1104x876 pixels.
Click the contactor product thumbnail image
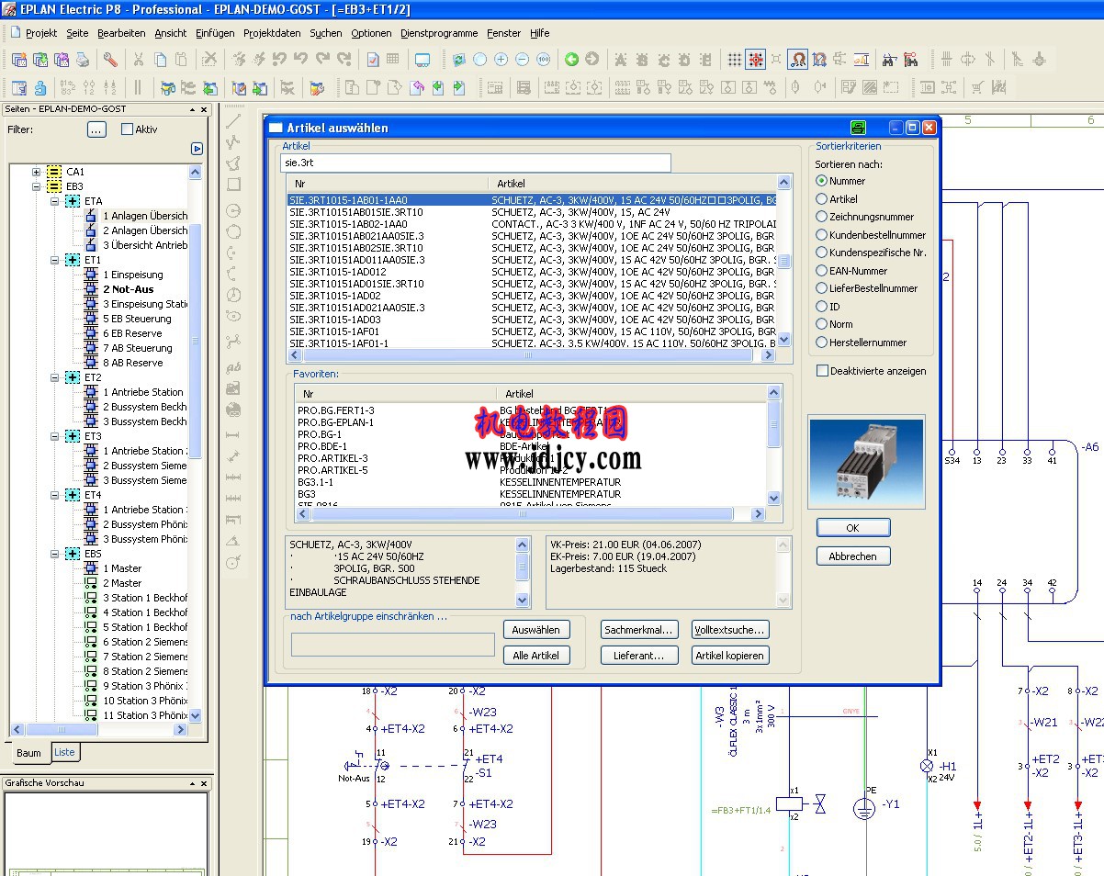click(x=866, y=463)
